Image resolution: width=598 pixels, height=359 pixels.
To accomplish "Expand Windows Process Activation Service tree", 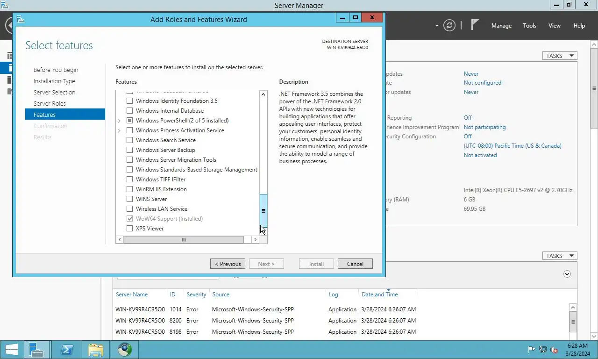I will (119, 130).
